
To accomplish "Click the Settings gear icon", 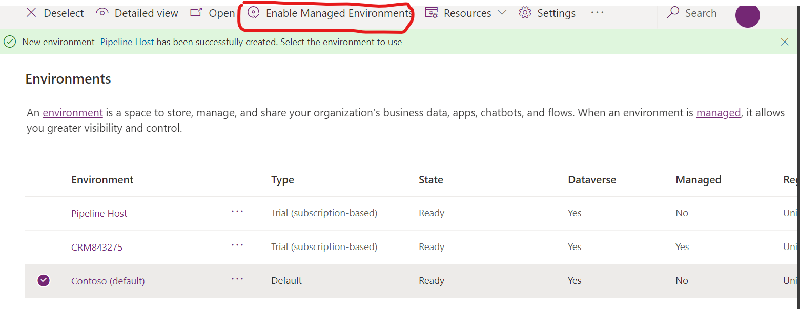I will coord(524,12).
